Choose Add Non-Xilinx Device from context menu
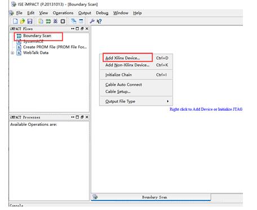The height and width of the screenshot is (210, 257). point(136,65)
